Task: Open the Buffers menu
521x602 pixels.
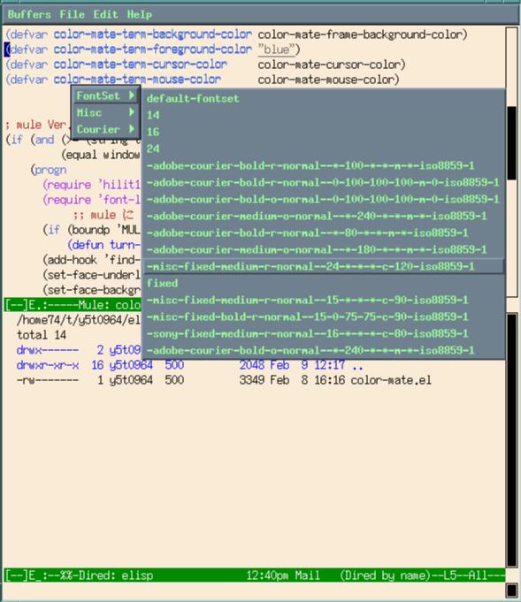Action: [29, 15]
